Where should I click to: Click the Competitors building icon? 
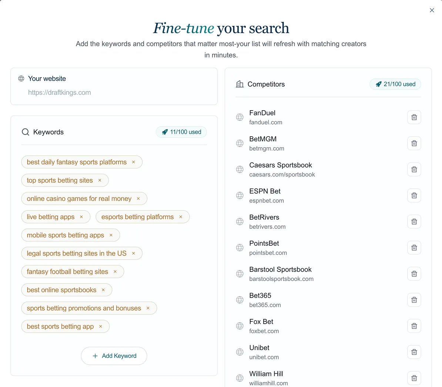click(x=240, y=84)
